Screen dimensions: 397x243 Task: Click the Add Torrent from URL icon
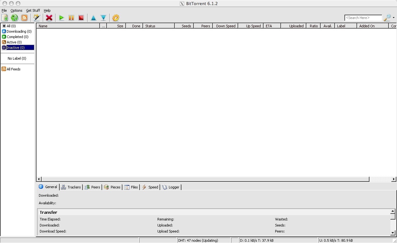[15, 18]
